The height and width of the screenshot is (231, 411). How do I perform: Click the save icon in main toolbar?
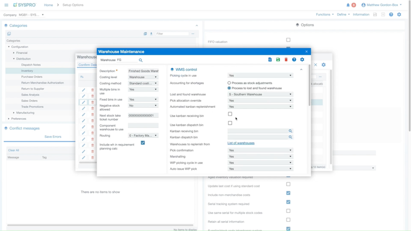pyautogui.click(x=375, y=15)
